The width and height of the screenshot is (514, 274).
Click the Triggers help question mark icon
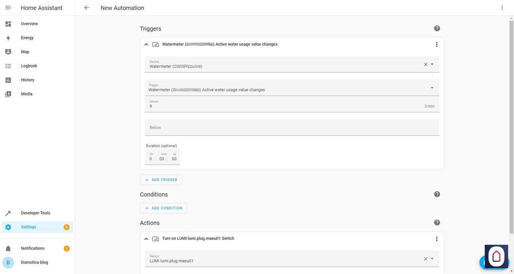click(437, 28)
